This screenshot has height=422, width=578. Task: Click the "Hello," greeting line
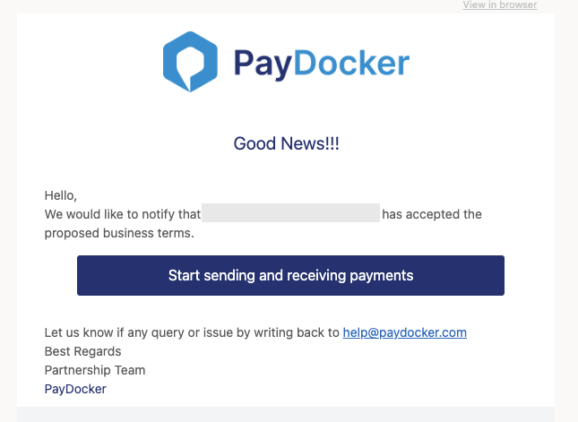click(x=60, y=195)
